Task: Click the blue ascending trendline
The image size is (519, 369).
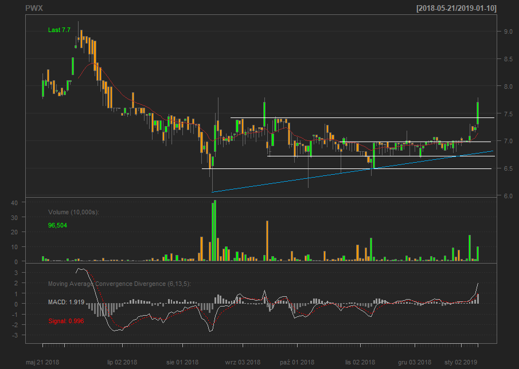Action: coord(353,171)
